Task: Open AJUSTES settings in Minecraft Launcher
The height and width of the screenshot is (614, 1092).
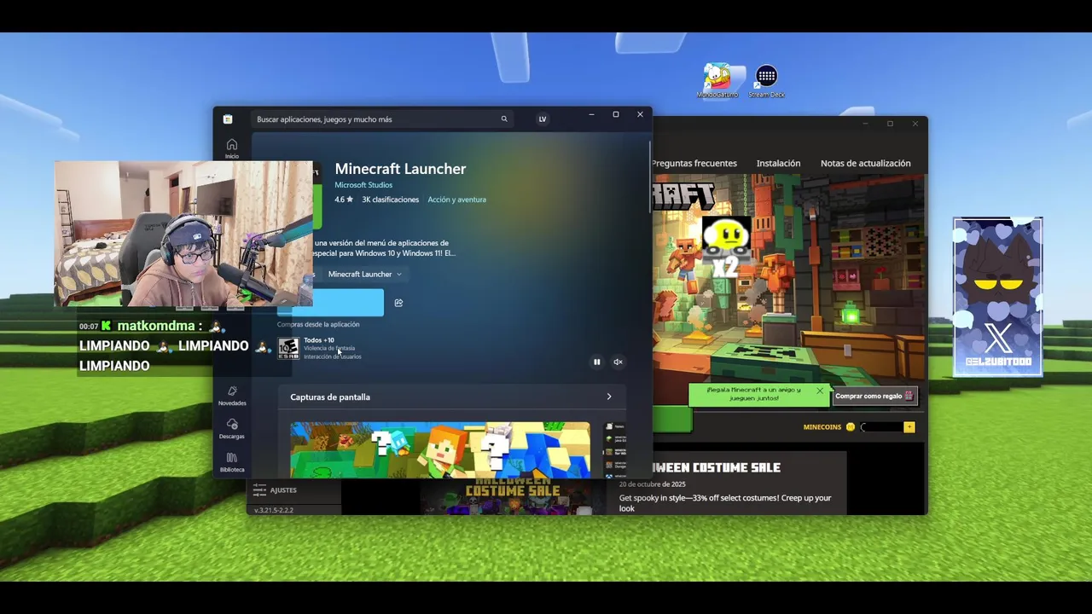Action: (x=276, y=490)
